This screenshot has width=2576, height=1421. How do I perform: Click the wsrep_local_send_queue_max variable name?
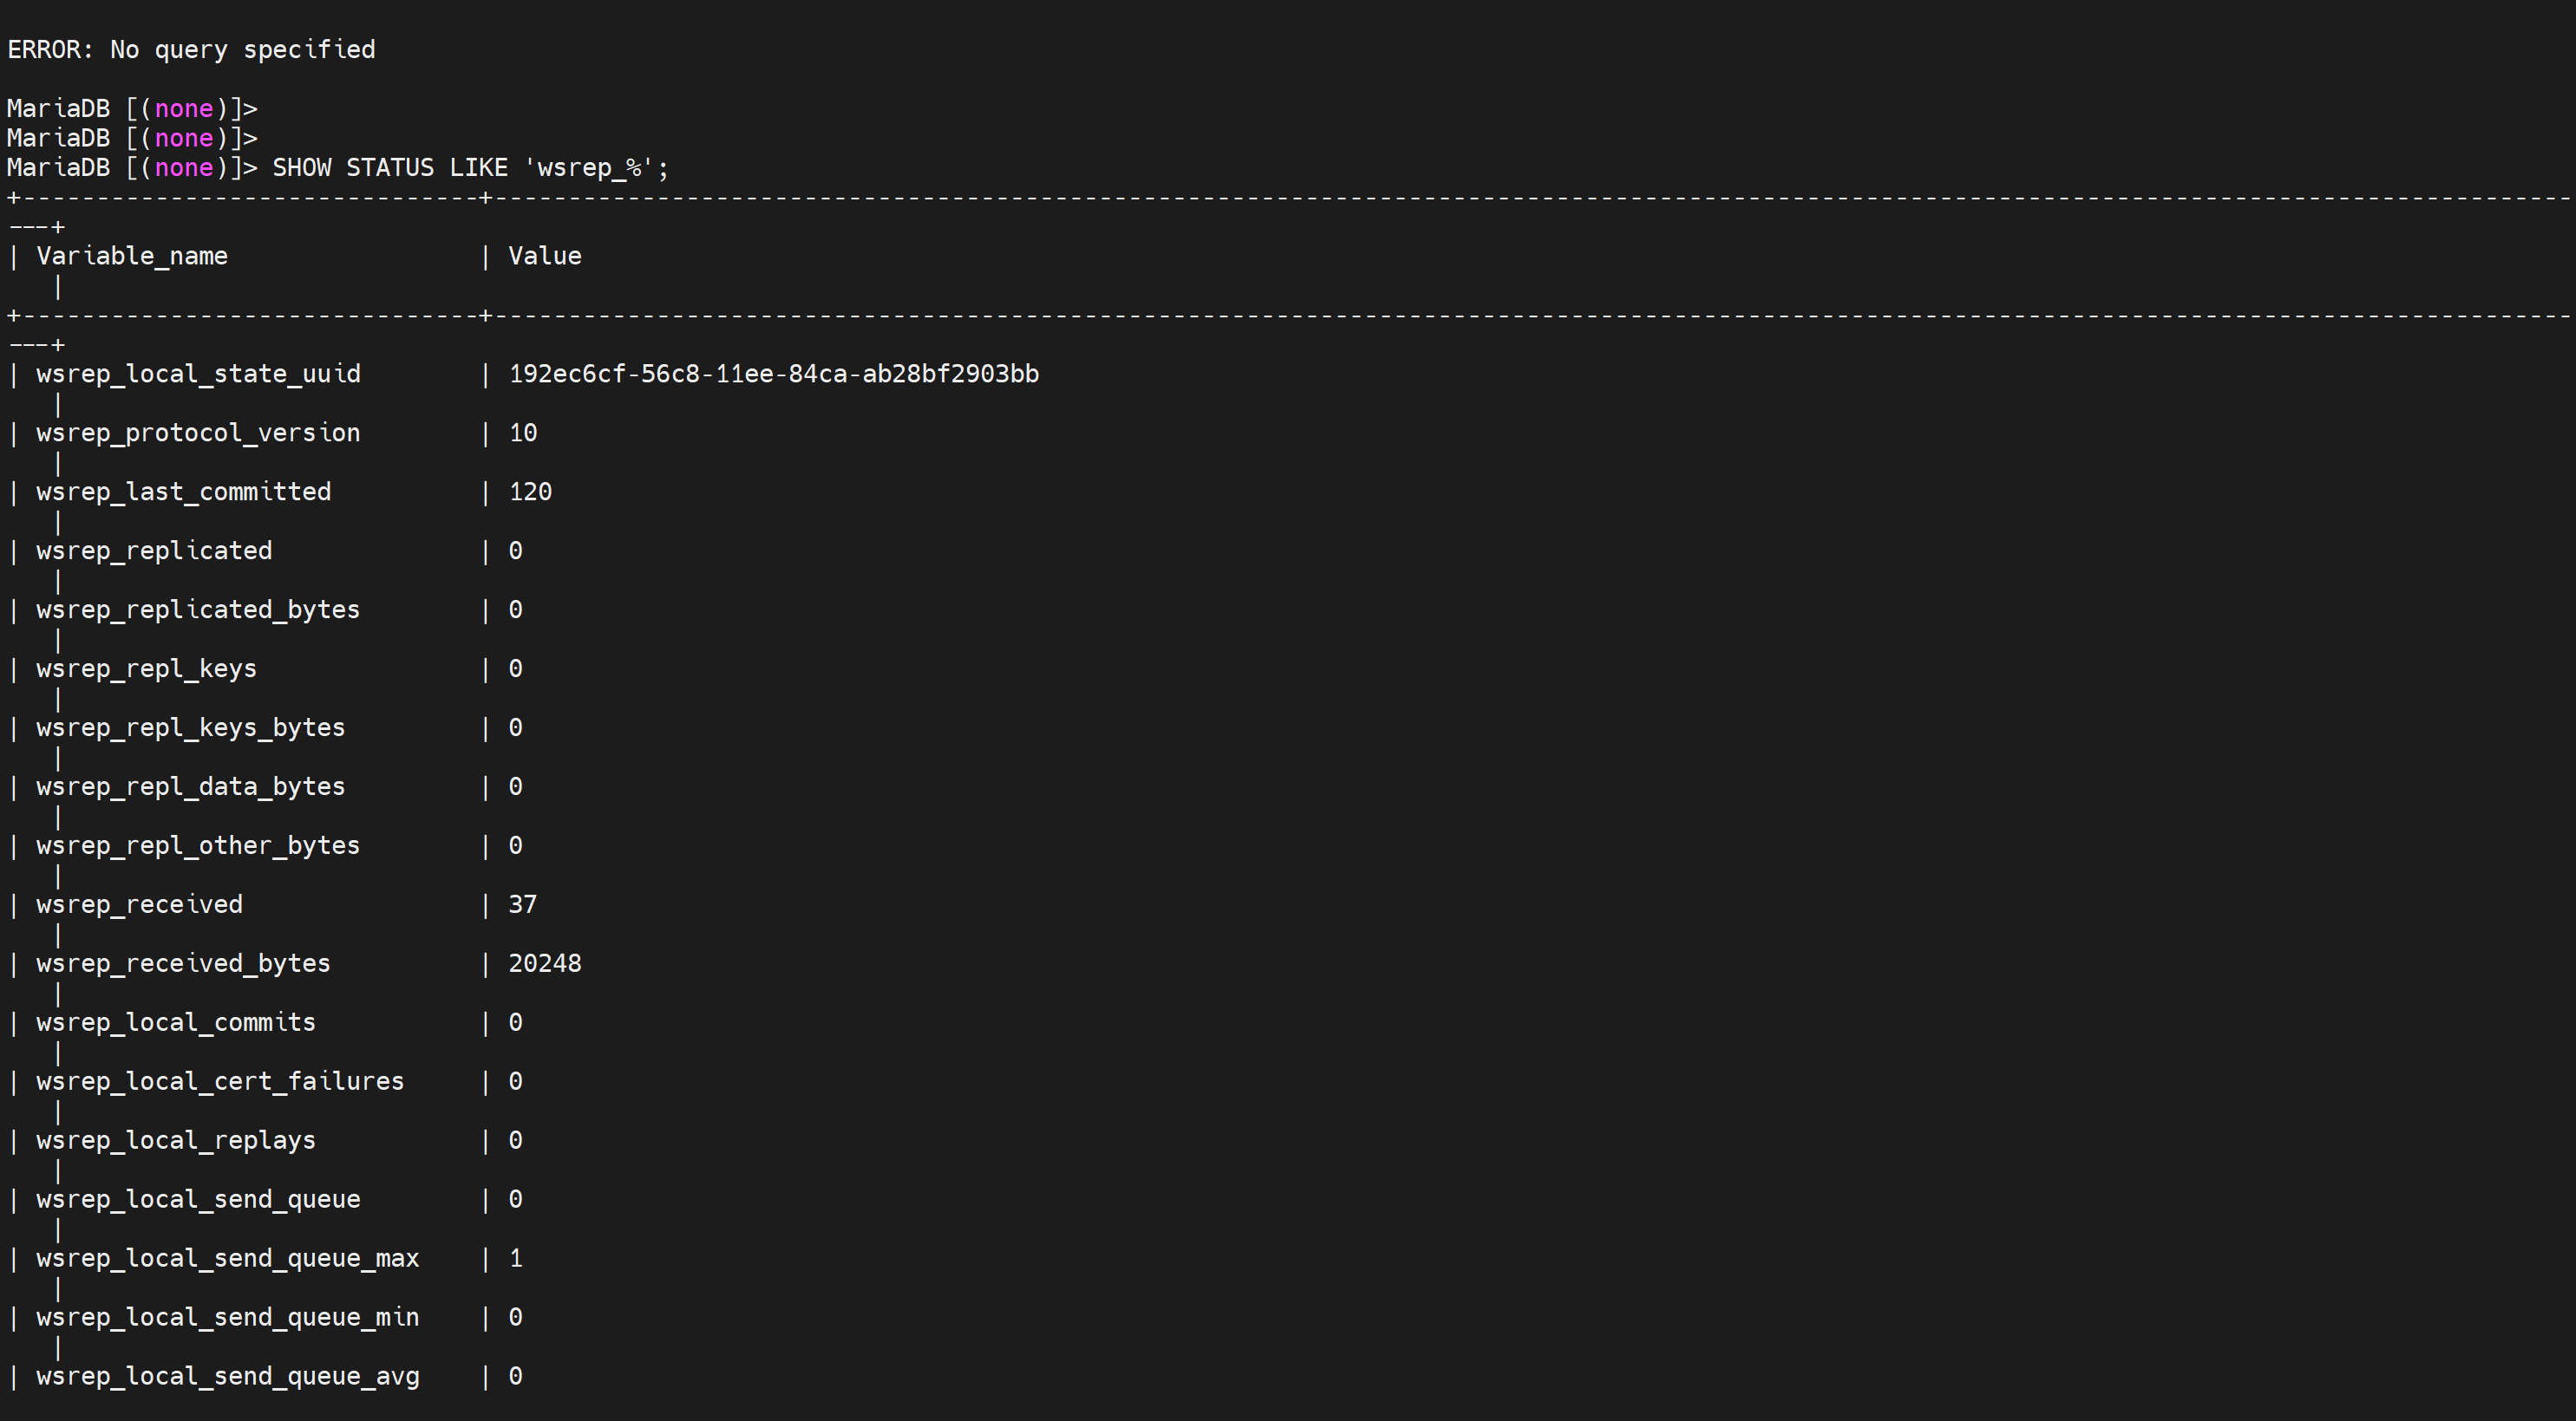[227, 1259]
